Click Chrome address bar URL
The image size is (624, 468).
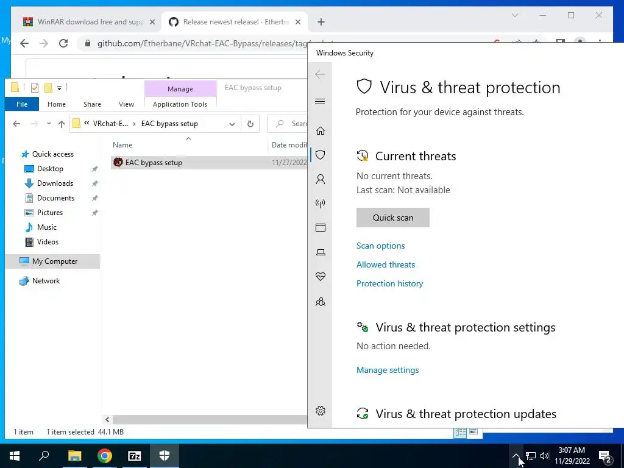[202, 43]
